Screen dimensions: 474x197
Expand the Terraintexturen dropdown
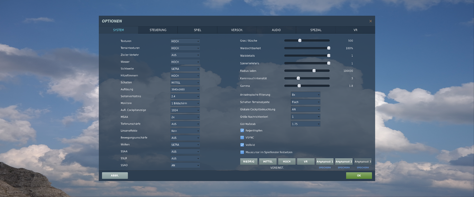(x=185, y=48)
